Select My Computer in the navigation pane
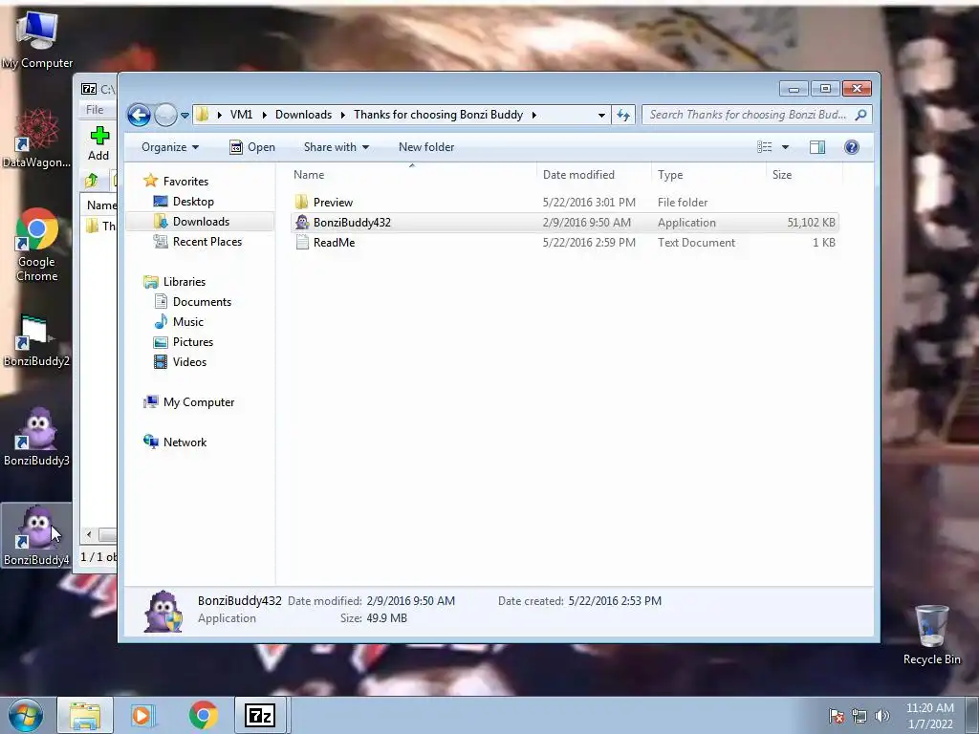Screen dimensions: 979x734 [199, 402]
